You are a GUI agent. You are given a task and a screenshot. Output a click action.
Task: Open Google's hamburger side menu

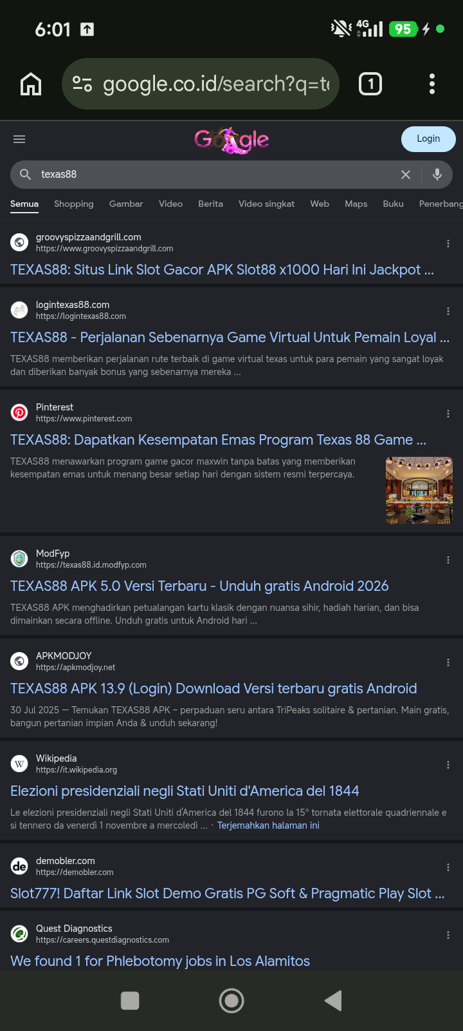(19, 139)
